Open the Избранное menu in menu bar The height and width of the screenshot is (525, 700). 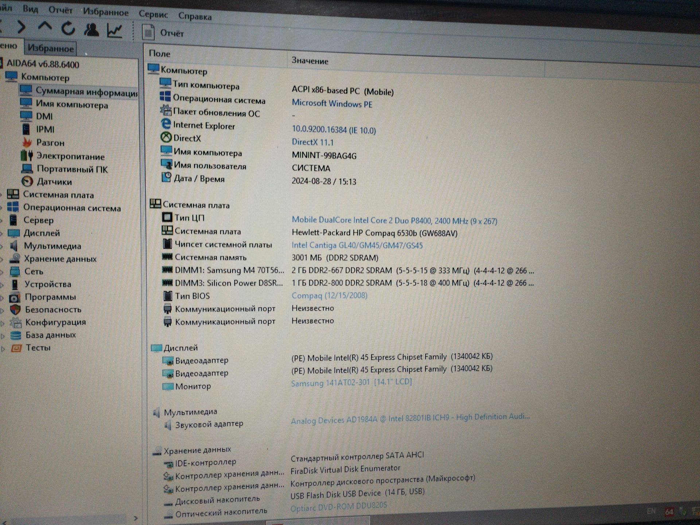click(x=106, y=12)
